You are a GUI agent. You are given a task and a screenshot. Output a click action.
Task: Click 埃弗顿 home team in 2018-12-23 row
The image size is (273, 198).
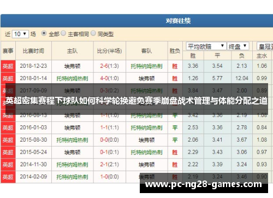click(x=72, y=66)
